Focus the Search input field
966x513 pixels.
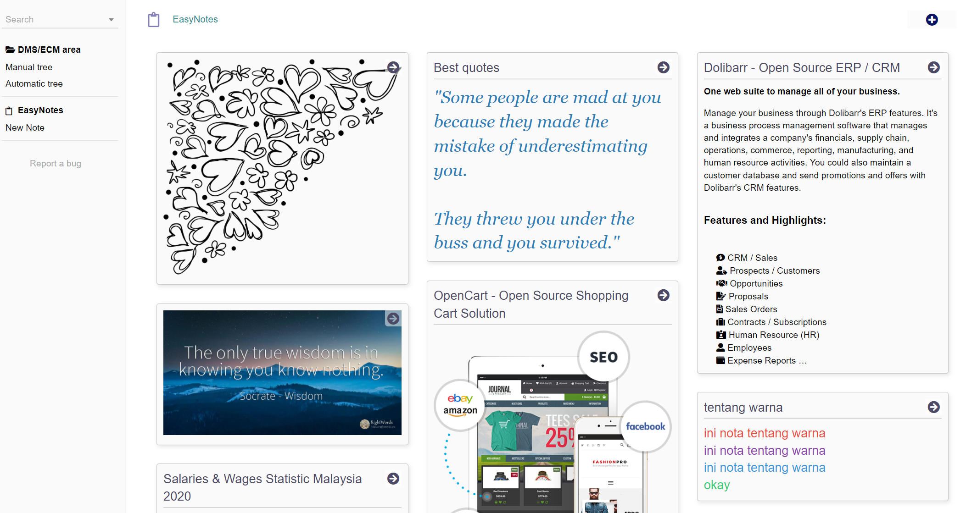55,19
